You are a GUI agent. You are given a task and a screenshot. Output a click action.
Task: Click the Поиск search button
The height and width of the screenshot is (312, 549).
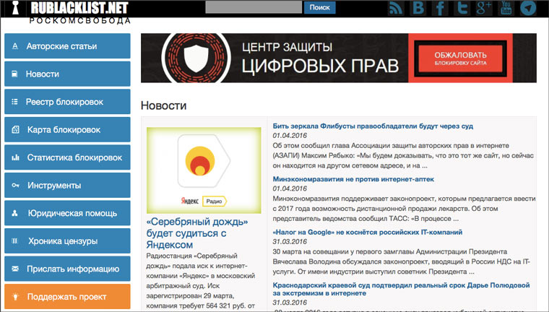click(x=320, y=7)
